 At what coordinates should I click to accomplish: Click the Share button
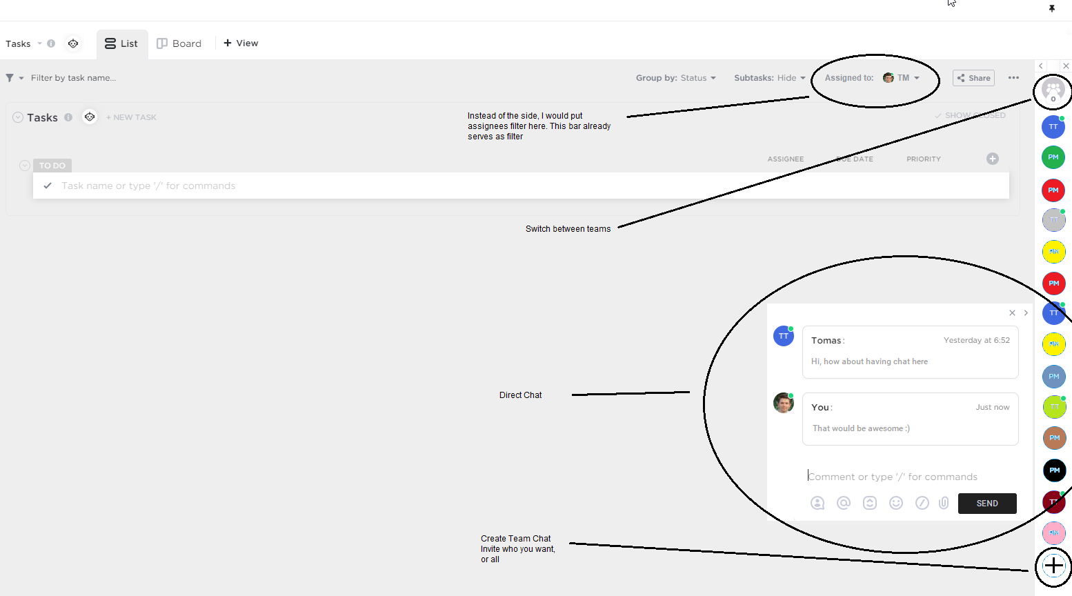click(x=973, y=78)
